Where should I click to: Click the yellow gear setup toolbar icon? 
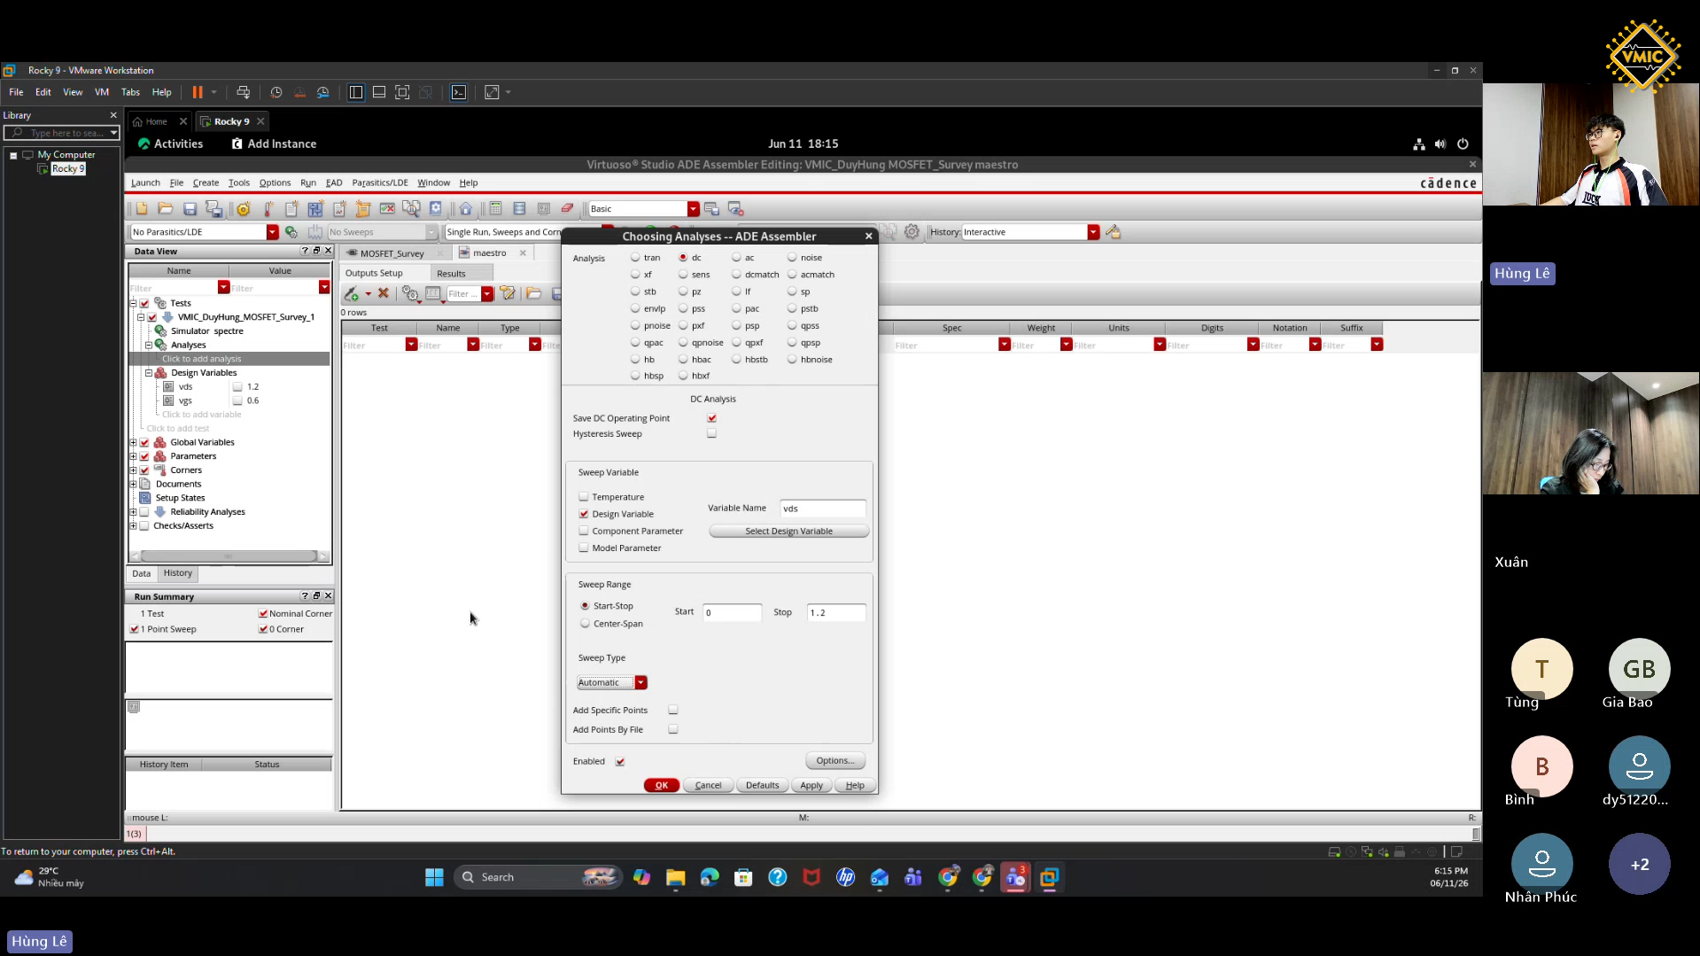[x=244, y=209]
